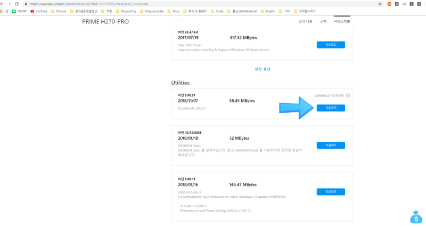Download AI_Suite_III_3.00.31 utility
Viewport: 426px width, 227px height.
click(x=331, y=108)
